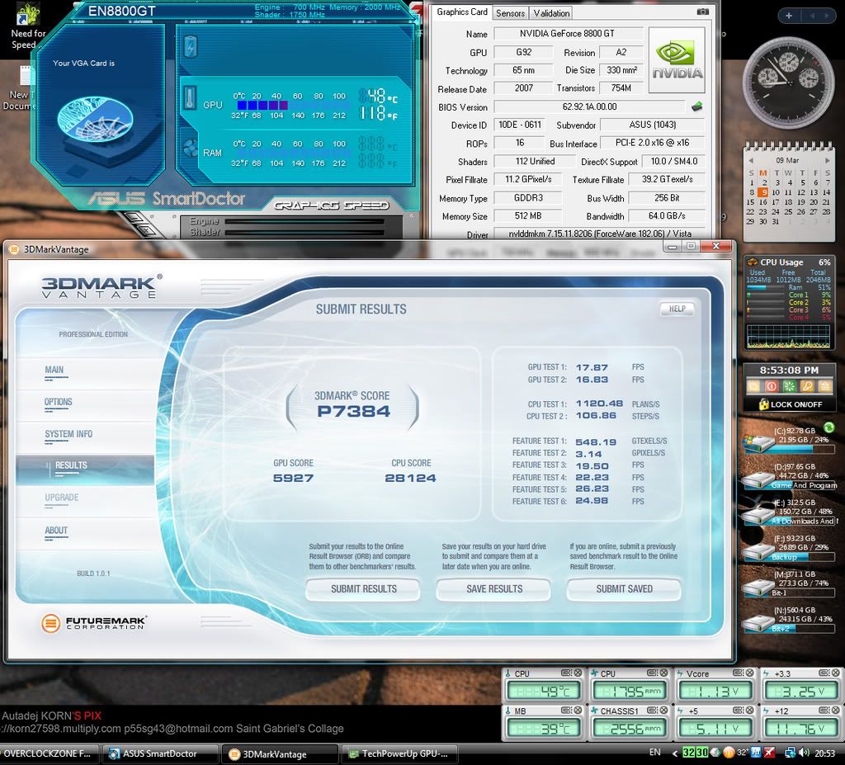This screenshot has width=845, height=765.
Task: Open Options in 3DMark Vantage menu
Action: [58, 402]
